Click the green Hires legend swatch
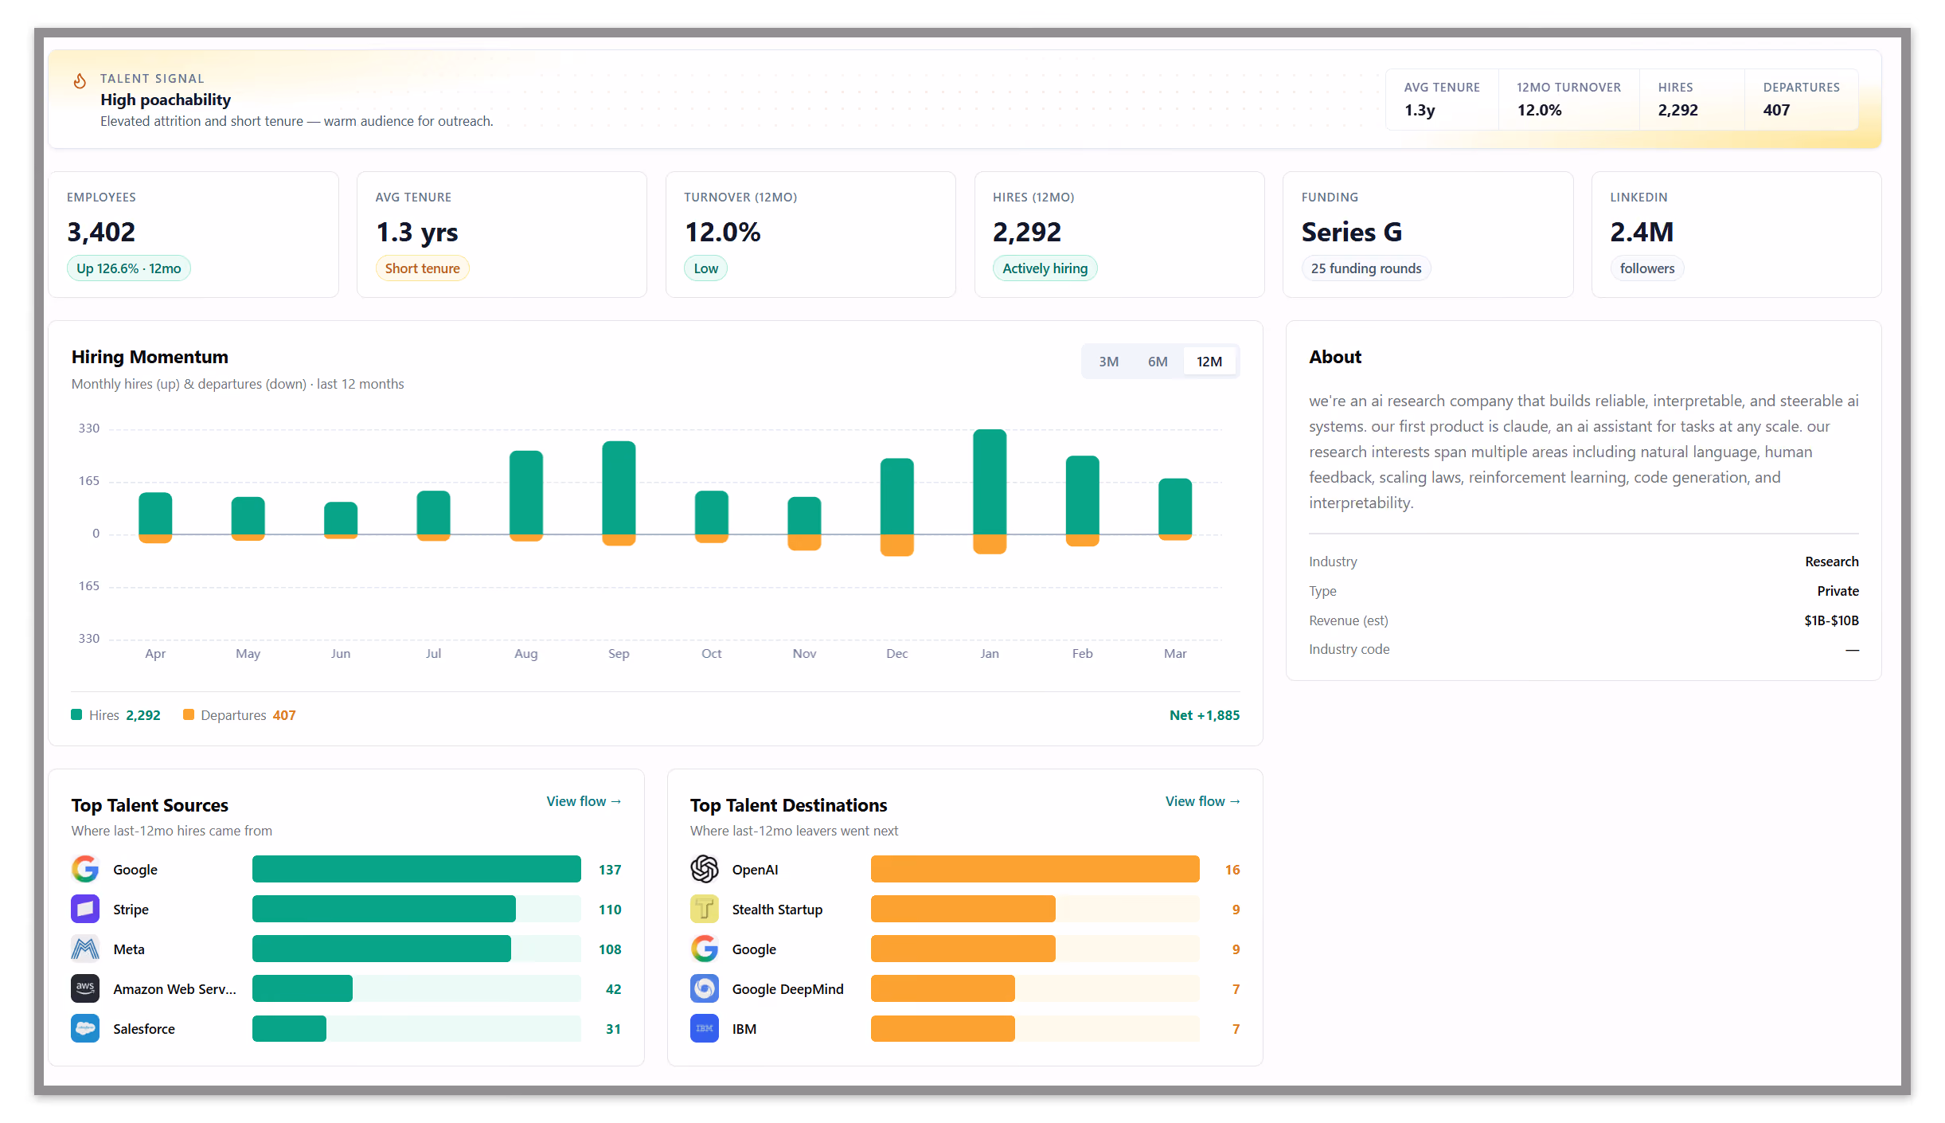This screenshot has width=1945, height=1123. click(x=76, y=714)
